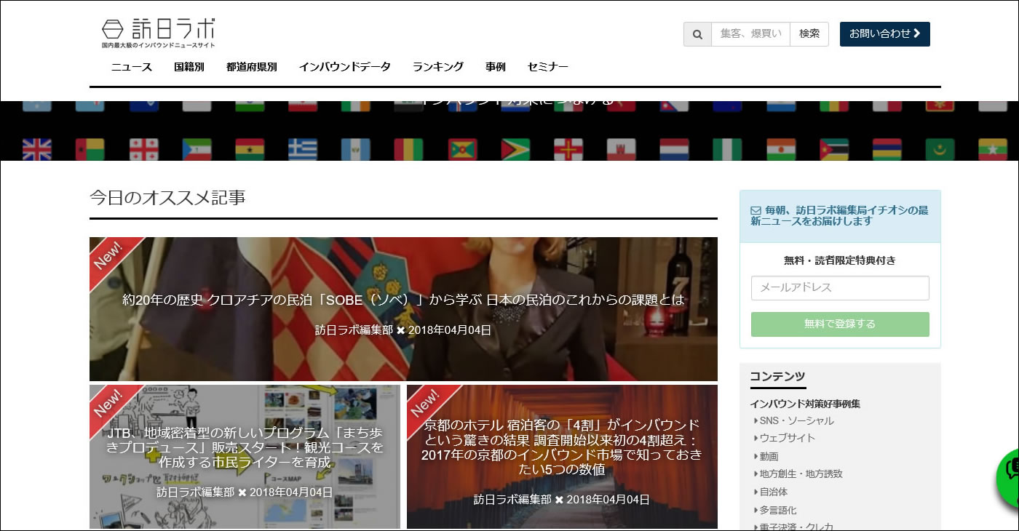Open the 多言語化 category link
Image resolution: width=1019 pixels, height=531 pixels.
pyautogui.click(x=778, y=511)
